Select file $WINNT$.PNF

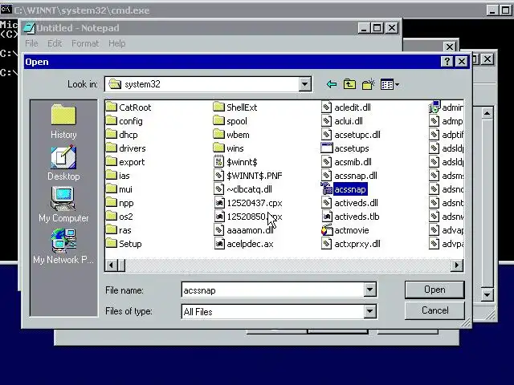coord(248,176)
